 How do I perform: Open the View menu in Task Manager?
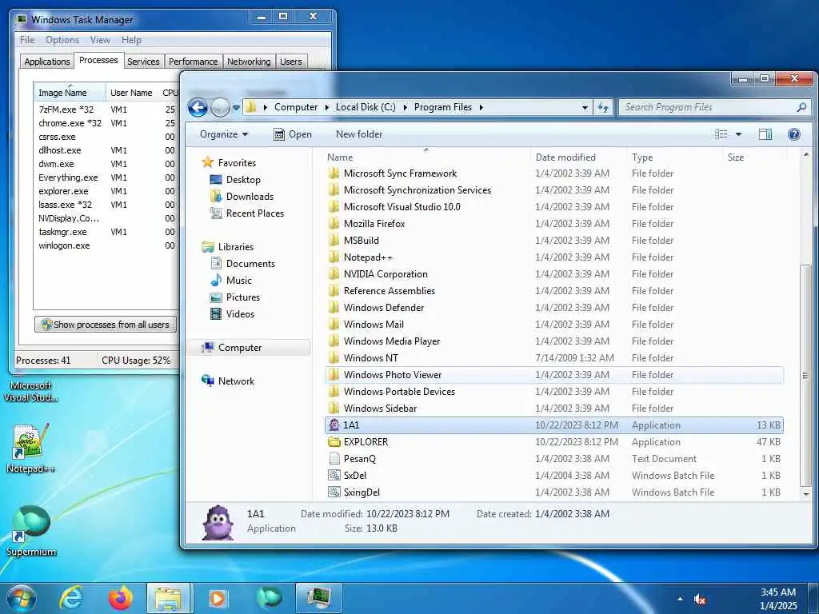(100, 40)
